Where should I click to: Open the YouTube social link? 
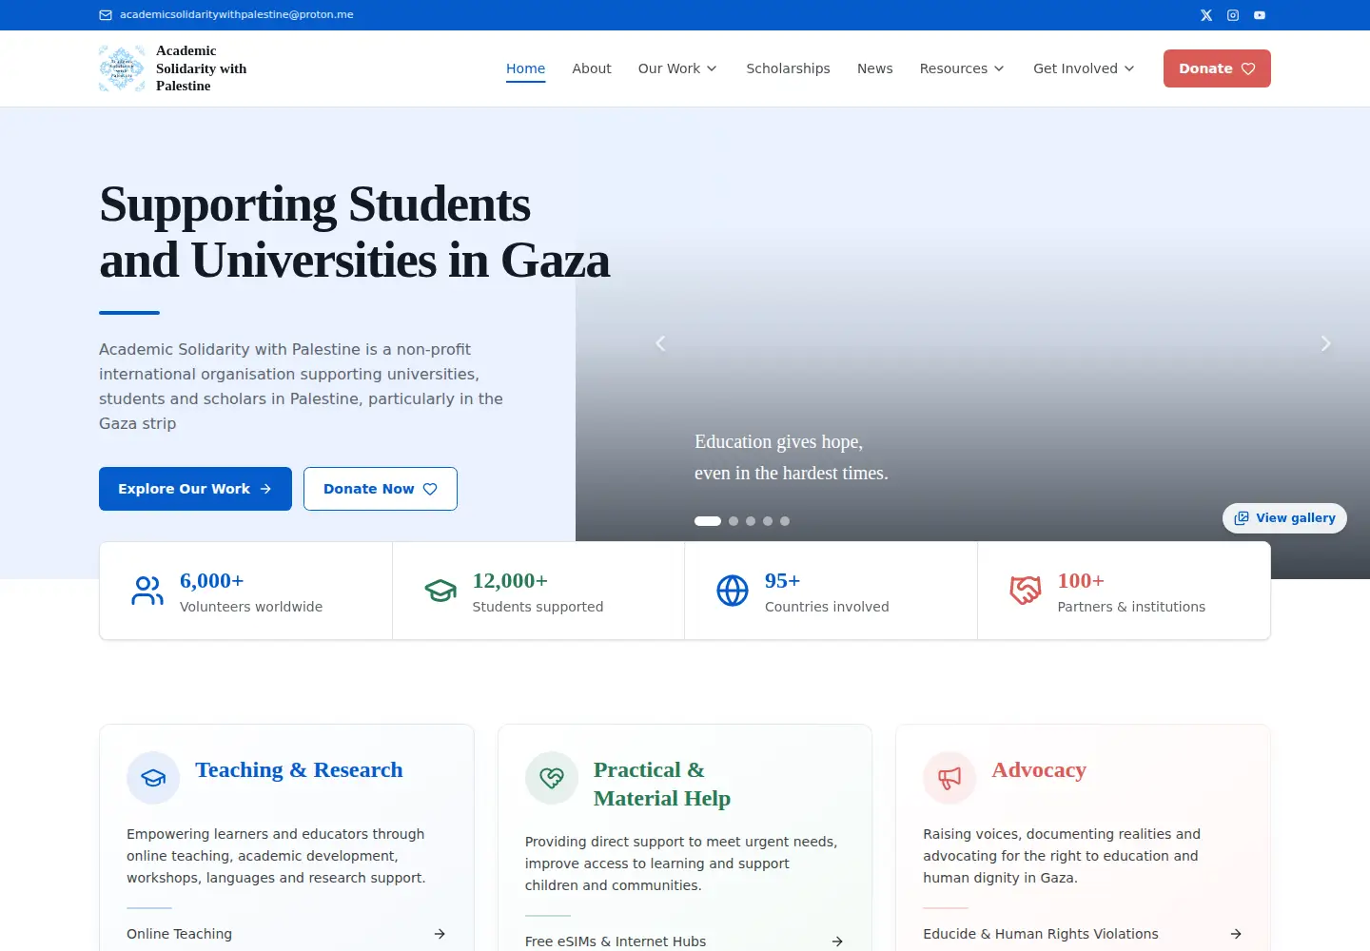tap(1260, 15)
